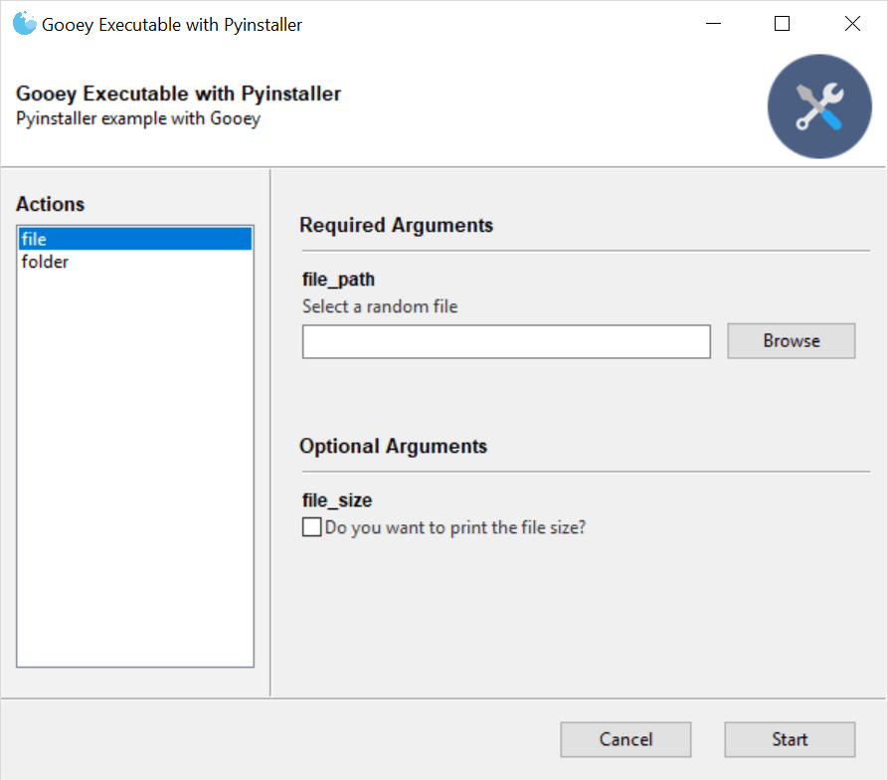The width and height of the screenshot is (888, 780).
Task: Click Browse to pick a file
Action: pos(791,340)
